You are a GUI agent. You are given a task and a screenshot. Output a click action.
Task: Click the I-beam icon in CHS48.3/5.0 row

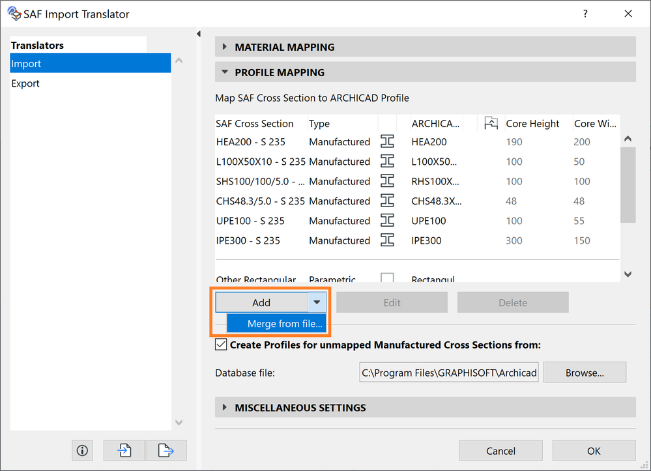pos(387,201)
